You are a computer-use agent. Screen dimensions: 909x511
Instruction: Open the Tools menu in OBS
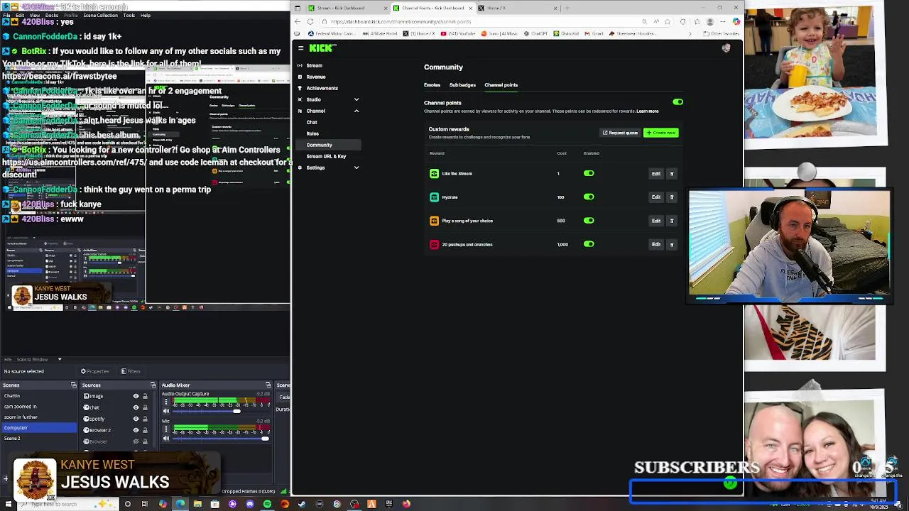129,15
